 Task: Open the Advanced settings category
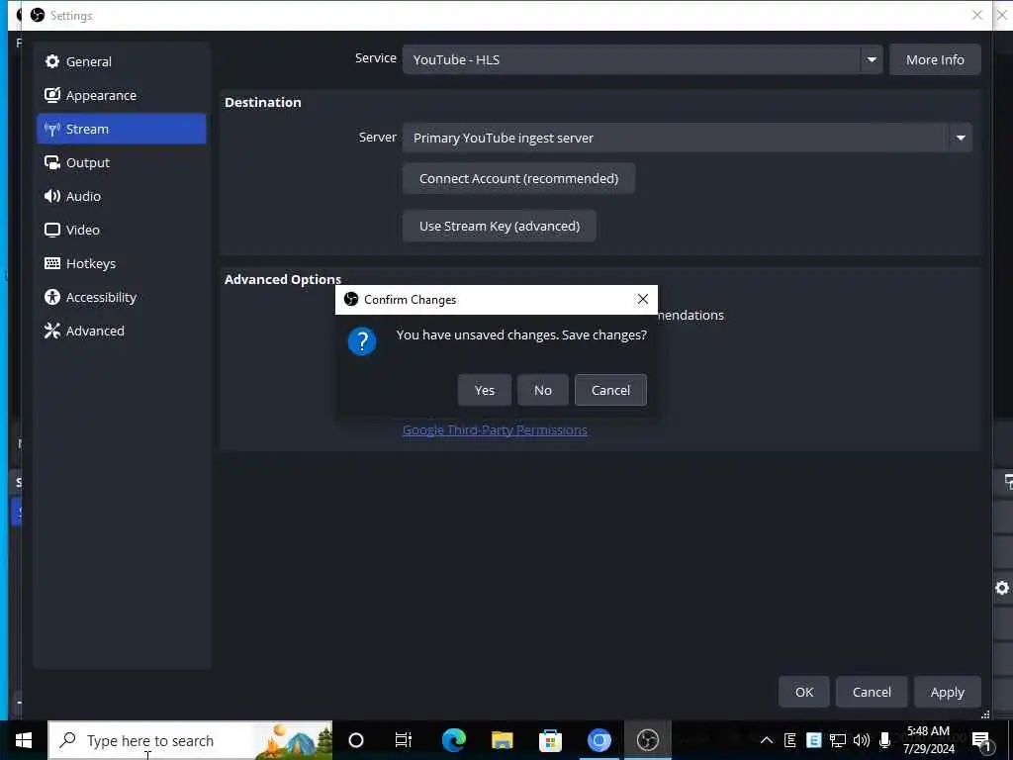122,331
